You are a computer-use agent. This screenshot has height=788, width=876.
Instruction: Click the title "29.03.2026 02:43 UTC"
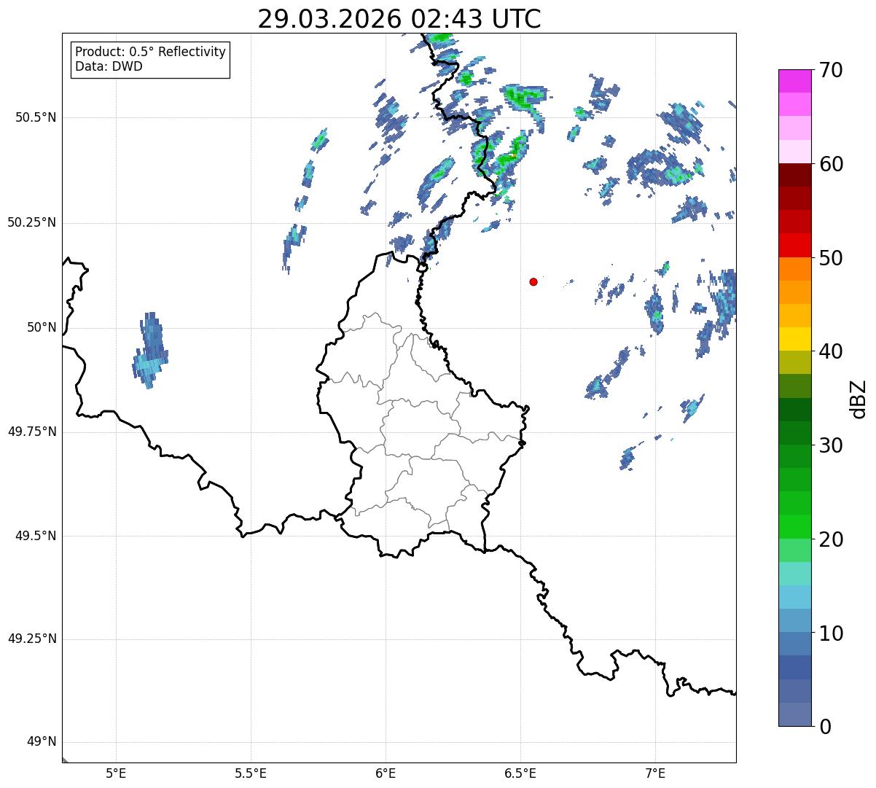399,18
